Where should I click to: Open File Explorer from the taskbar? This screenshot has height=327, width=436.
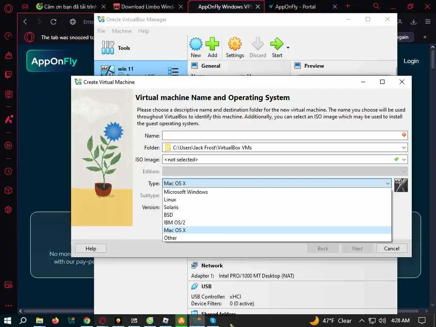(40, 321)
